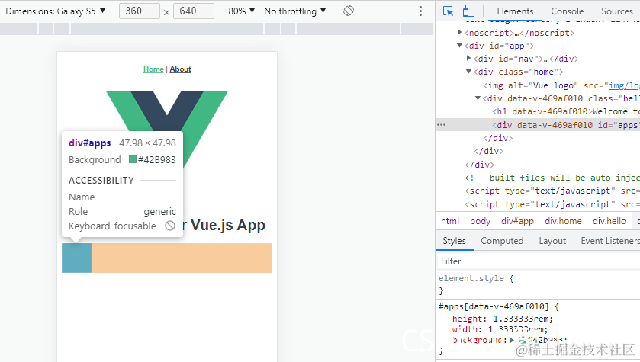The image size is (640, 362).
Task: Click the #apps[data-v-469af010] selector
Action: coord(494,306)
